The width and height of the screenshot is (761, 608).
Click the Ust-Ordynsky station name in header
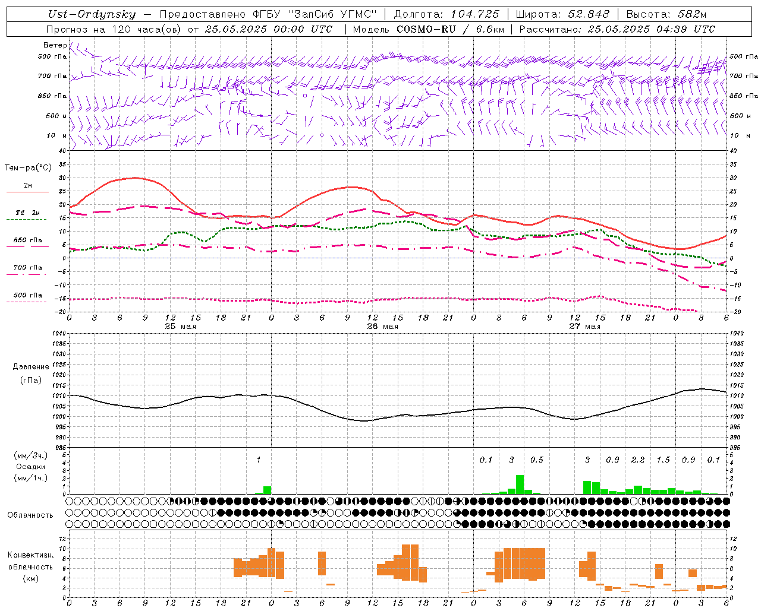(92, 15)
